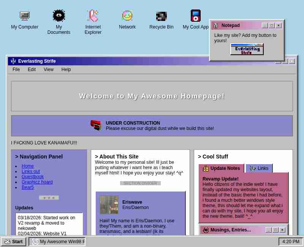Click the Start button on the taskbar
This screenshot has height=247, width=304.
tap(13, 242)
